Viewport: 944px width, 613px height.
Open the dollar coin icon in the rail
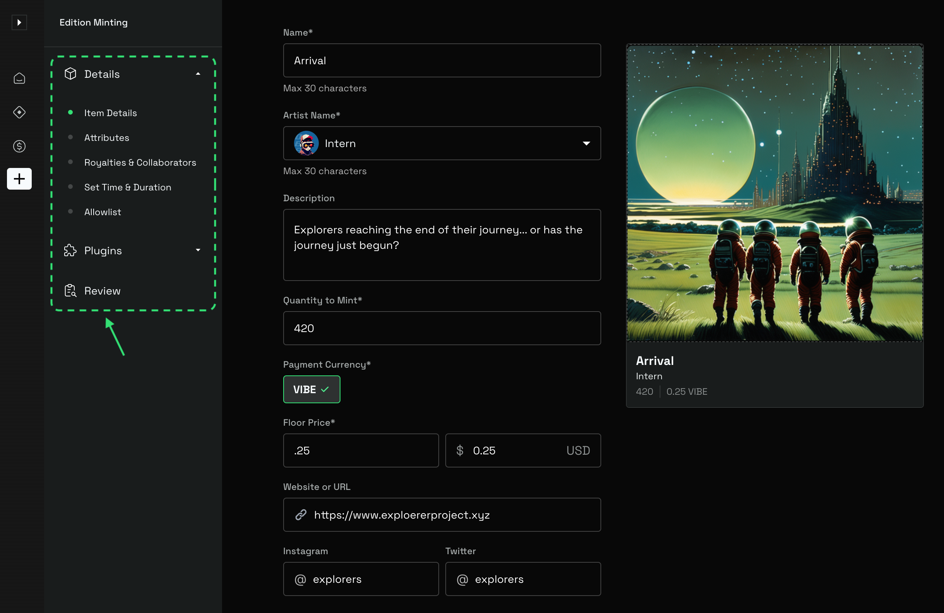point(19,146)
